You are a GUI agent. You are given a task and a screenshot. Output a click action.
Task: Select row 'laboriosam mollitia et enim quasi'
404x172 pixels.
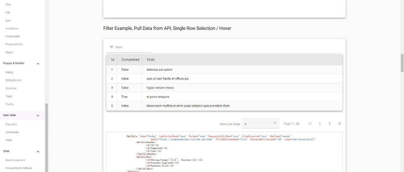(224, 106)
